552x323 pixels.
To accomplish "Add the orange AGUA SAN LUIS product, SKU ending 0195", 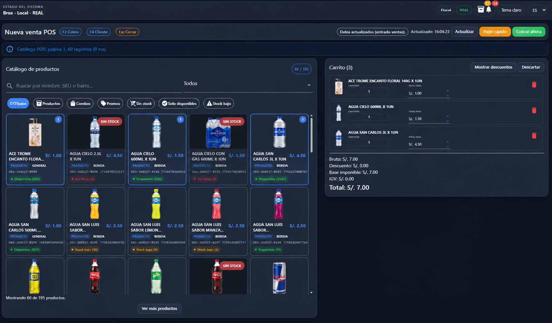I will (96, 221).
